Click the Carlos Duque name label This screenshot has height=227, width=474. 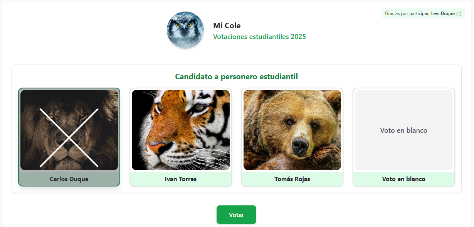pos(69,179)
